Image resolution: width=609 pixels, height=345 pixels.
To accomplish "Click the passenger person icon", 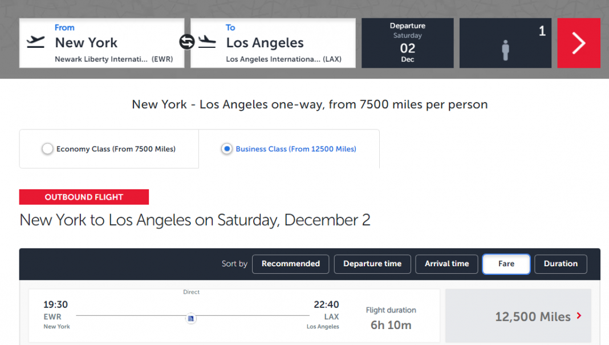I will click(505, 50).
